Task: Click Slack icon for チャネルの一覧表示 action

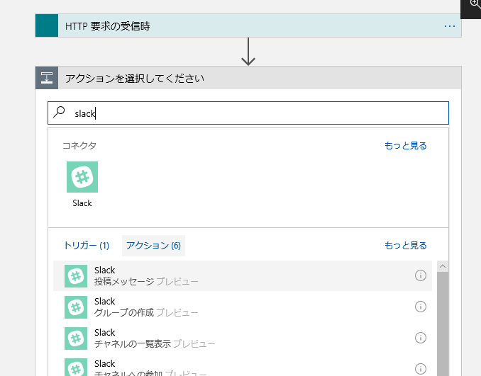Action: coord(76,338)
